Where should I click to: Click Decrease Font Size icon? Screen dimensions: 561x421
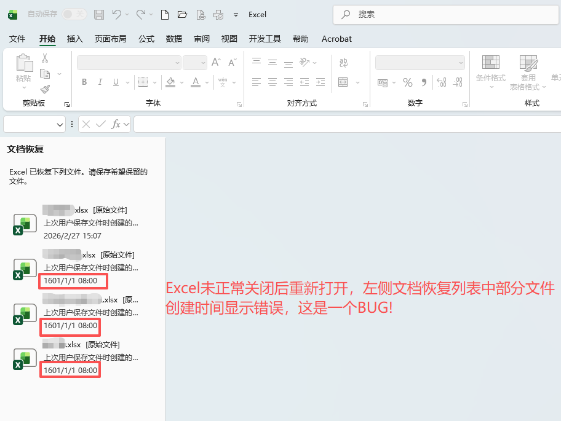(x=232, y=62)
